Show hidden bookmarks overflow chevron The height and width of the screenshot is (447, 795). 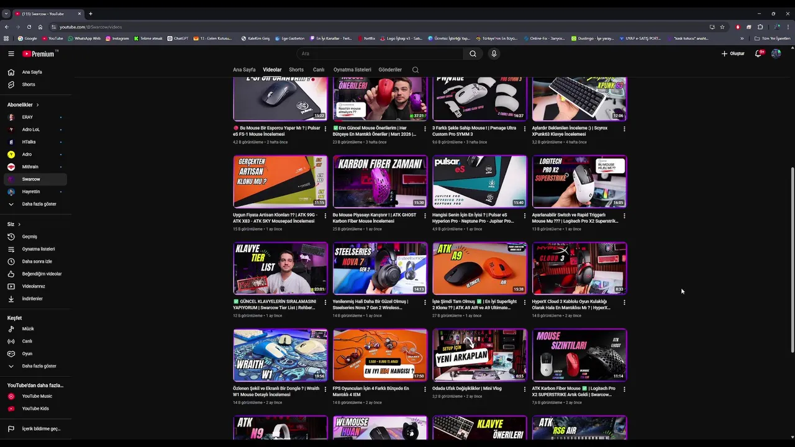[x=742, y=38]
